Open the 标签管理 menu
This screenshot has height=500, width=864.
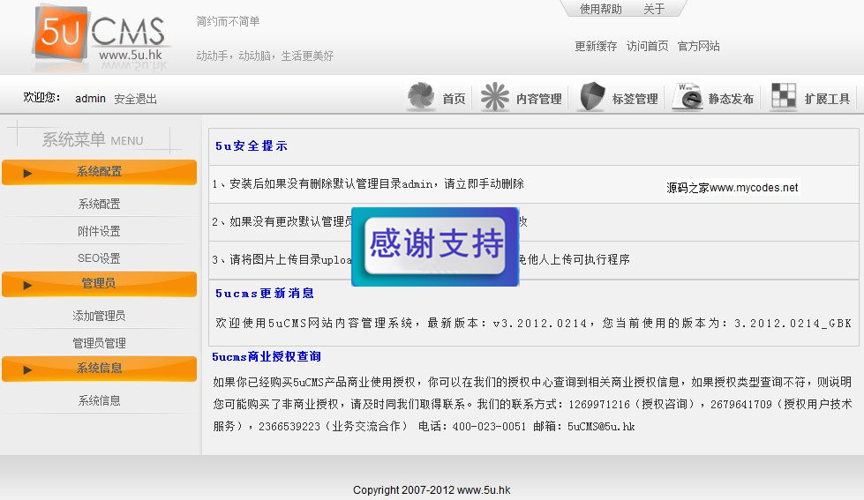pyautogui.click(x=635, y=99)
